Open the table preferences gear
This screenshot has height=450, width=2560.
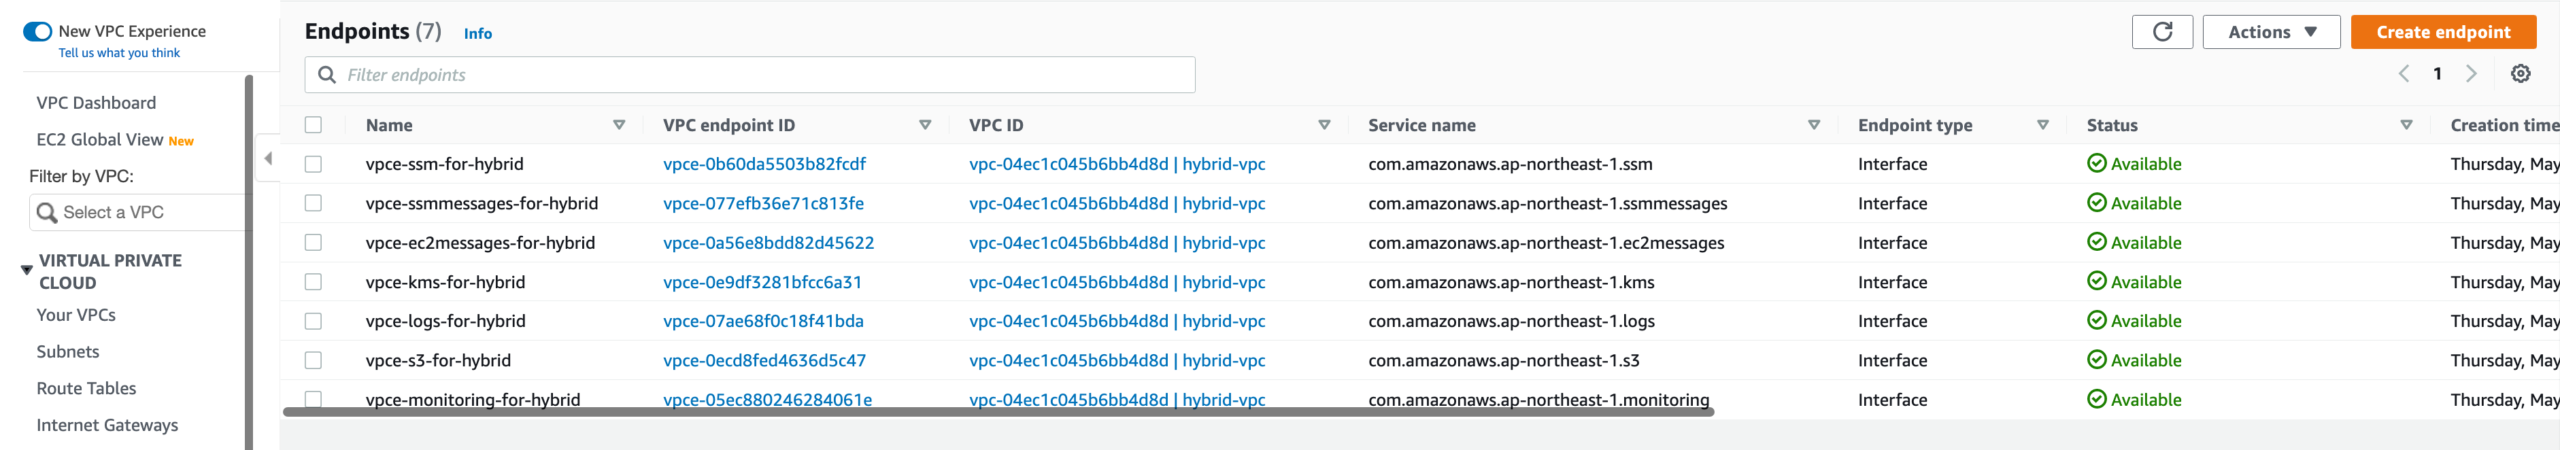2521,73
